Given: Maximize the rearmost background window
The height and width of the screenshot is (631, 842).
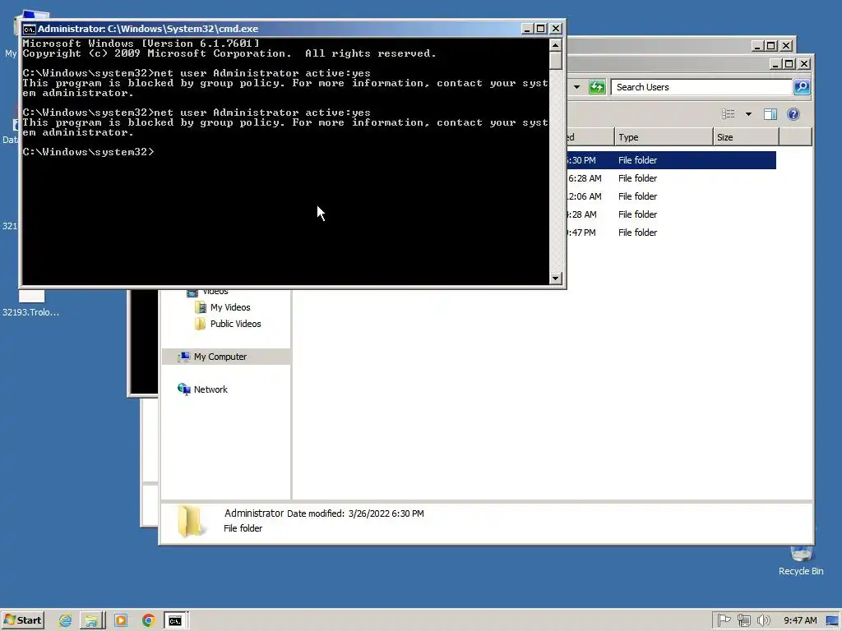Looking at the screenshot, I should click(x=771, y=46).
